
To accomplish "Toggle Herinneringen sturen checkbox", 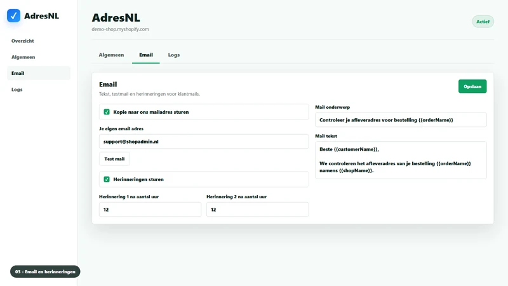I will (x=107, y=179).
